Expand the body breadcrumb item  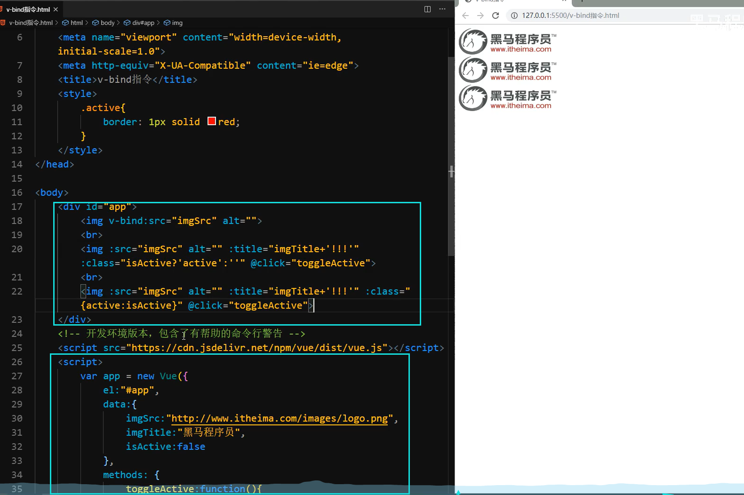click(107, 23)
